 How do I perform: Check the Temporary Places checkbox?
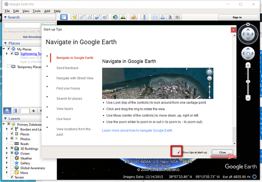9,66
